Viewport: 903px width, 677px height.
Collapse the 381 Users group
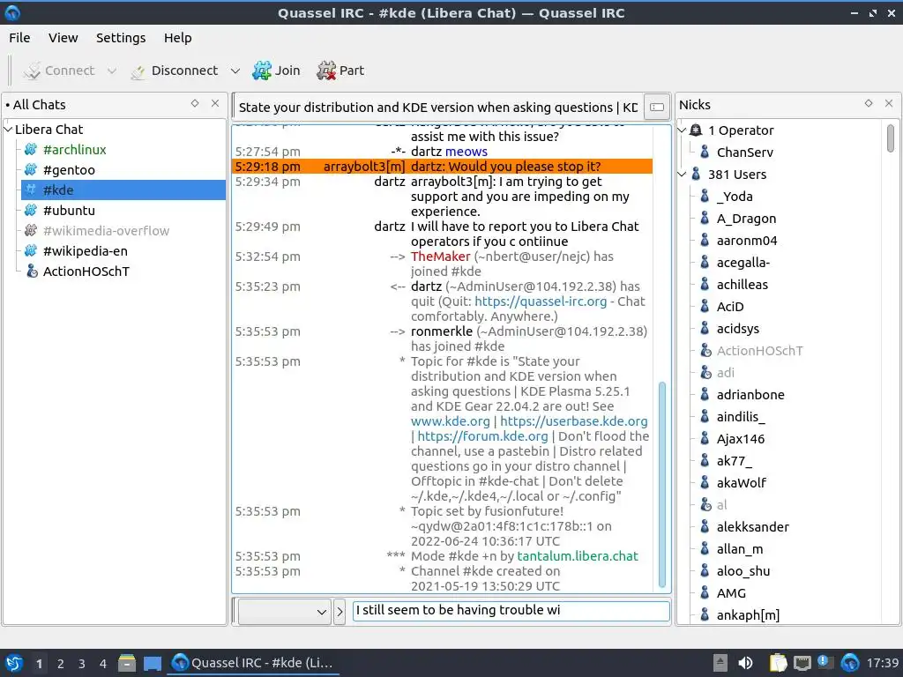point(683,174)
